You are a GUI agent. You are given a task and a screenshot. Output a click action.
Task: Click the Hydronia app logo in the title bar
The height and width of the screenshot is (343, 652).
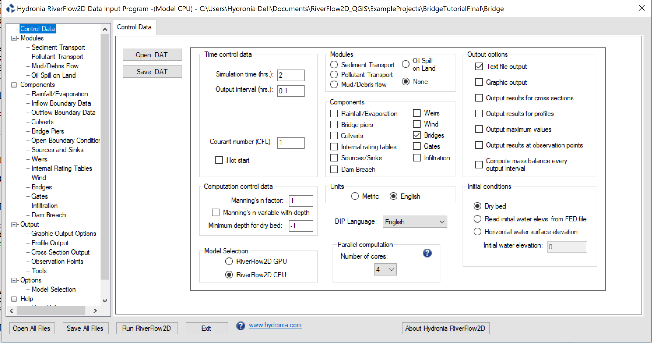tap(10, 8)
